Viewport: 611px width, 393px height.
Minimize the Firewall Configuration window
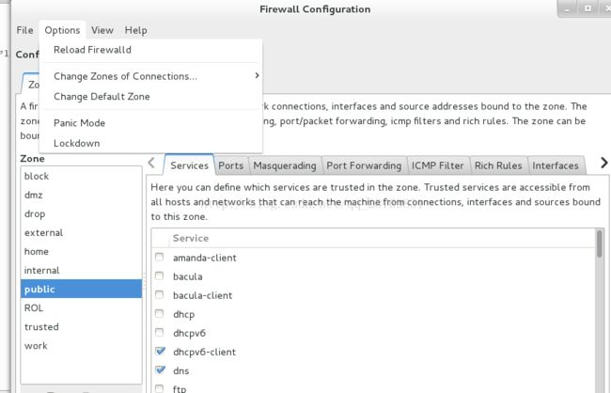coord(568,8)
